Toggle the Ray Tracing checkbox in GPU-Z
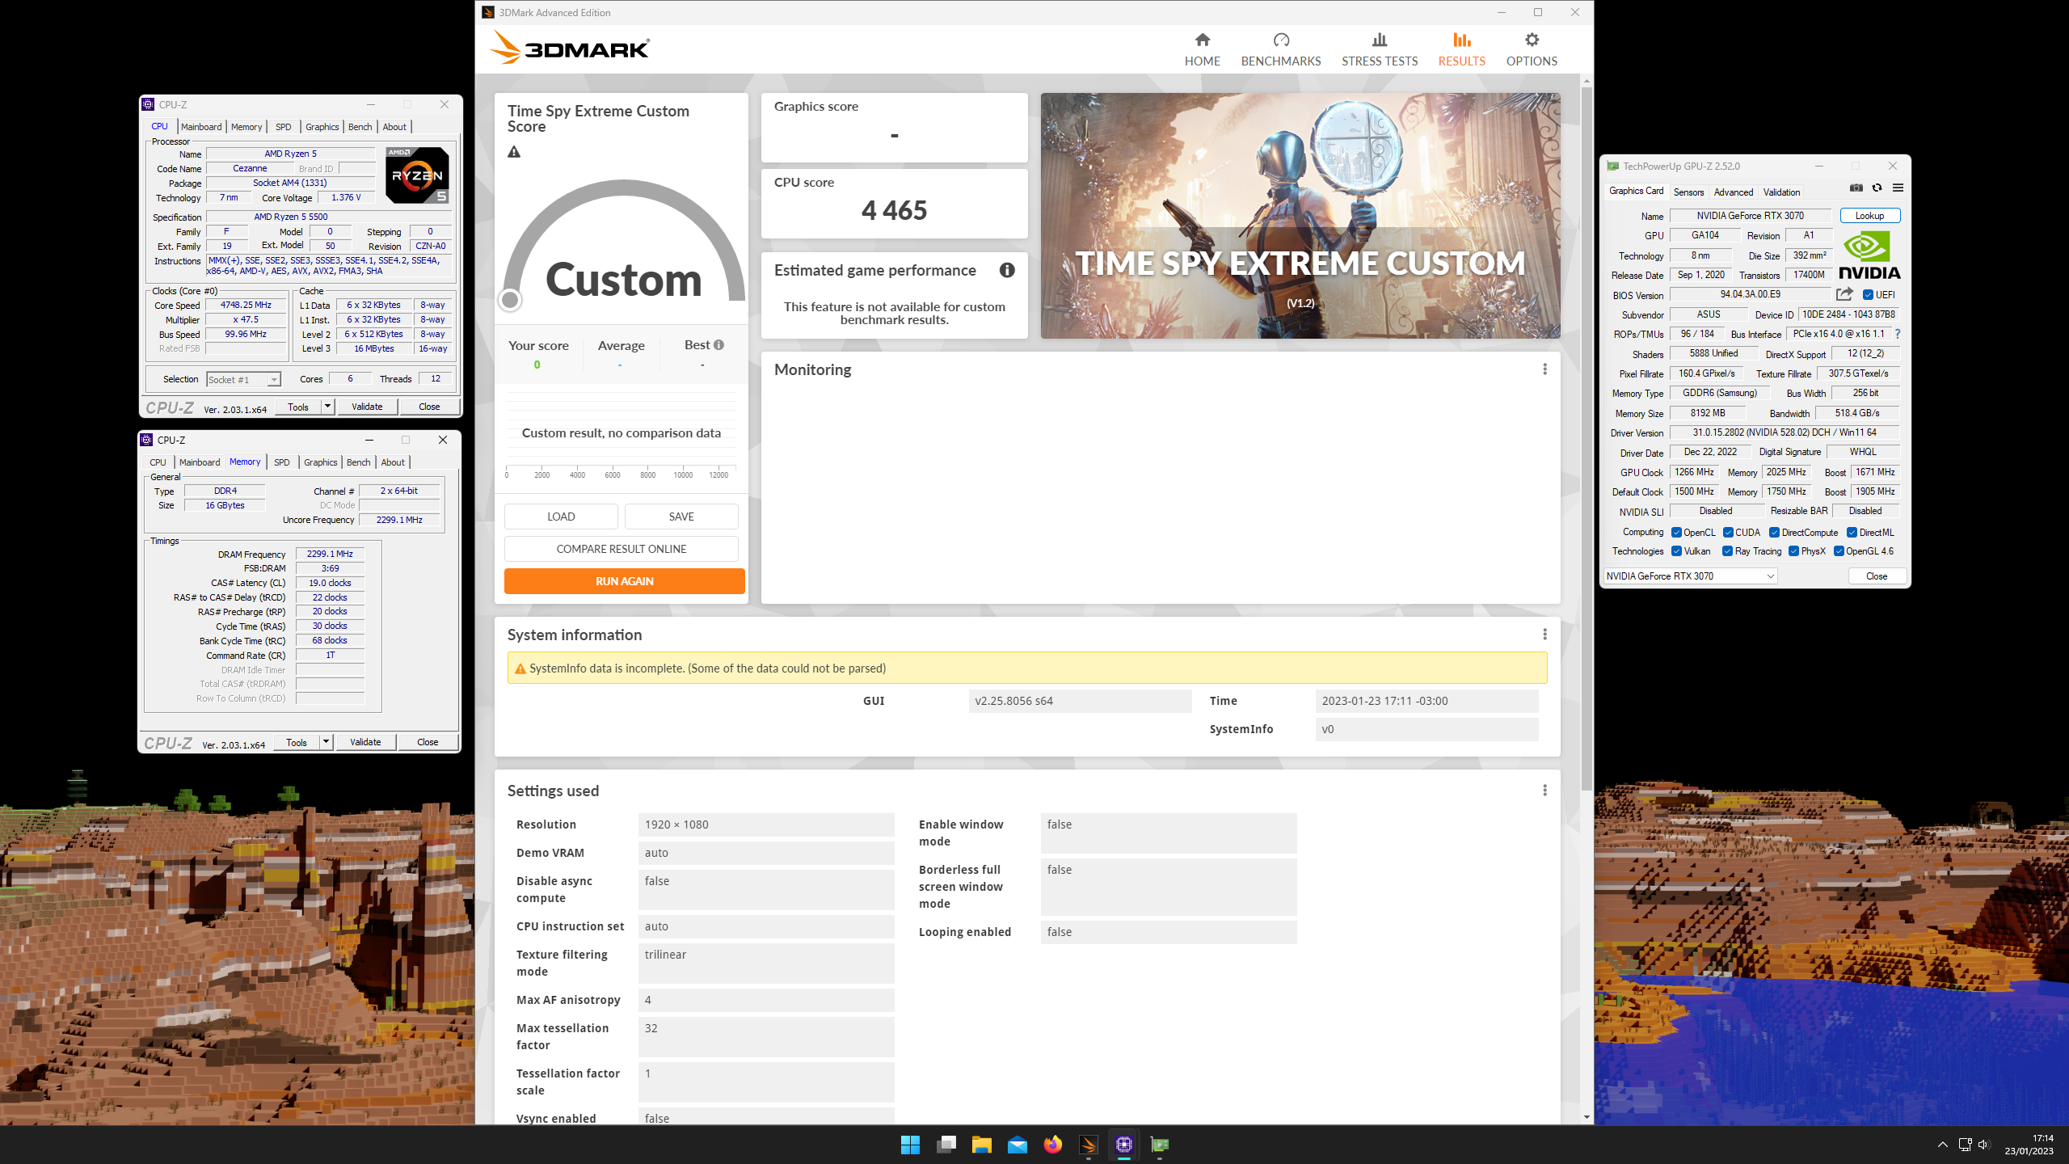This screenshot has width=2069, height=1164. coord(1727,551)
